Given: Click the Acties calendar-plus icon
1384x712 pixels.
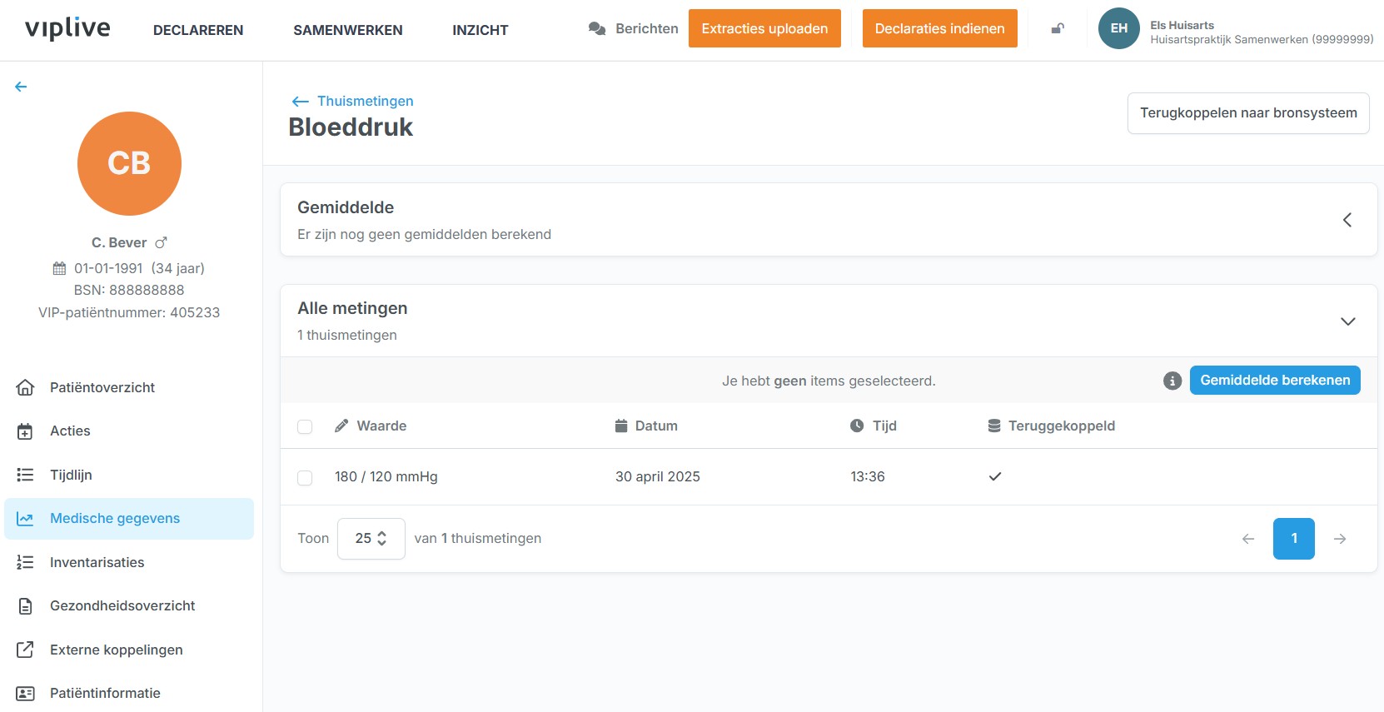Looking at the screenshot, I should coord(26,431).
